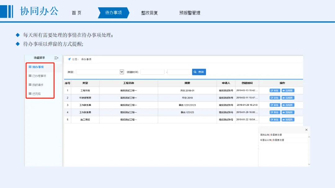Click 审批 for the 施工周报 row
The width and height of the screenshot is (335, 188).
pos(275,119)
